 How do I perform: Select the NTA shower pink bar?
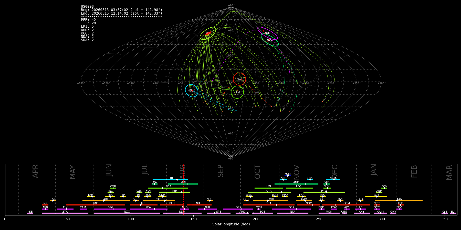292,213
